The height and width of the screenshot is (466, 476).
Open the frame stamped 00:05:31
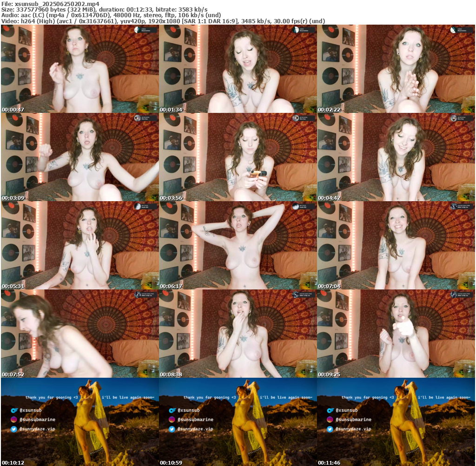click(80, 245)
